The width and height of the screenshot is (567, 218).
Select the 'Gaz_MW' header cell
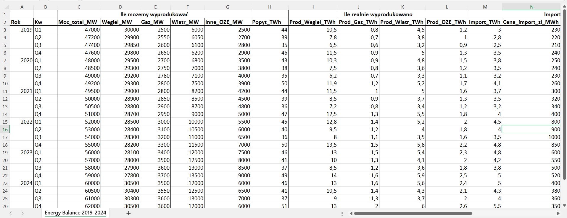[155, 22]
